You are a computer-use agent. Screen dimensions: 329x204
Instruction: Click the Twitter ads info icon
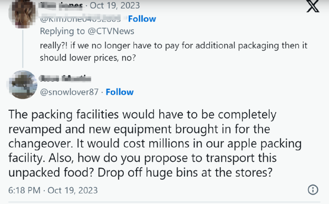(x=313, y=190)
